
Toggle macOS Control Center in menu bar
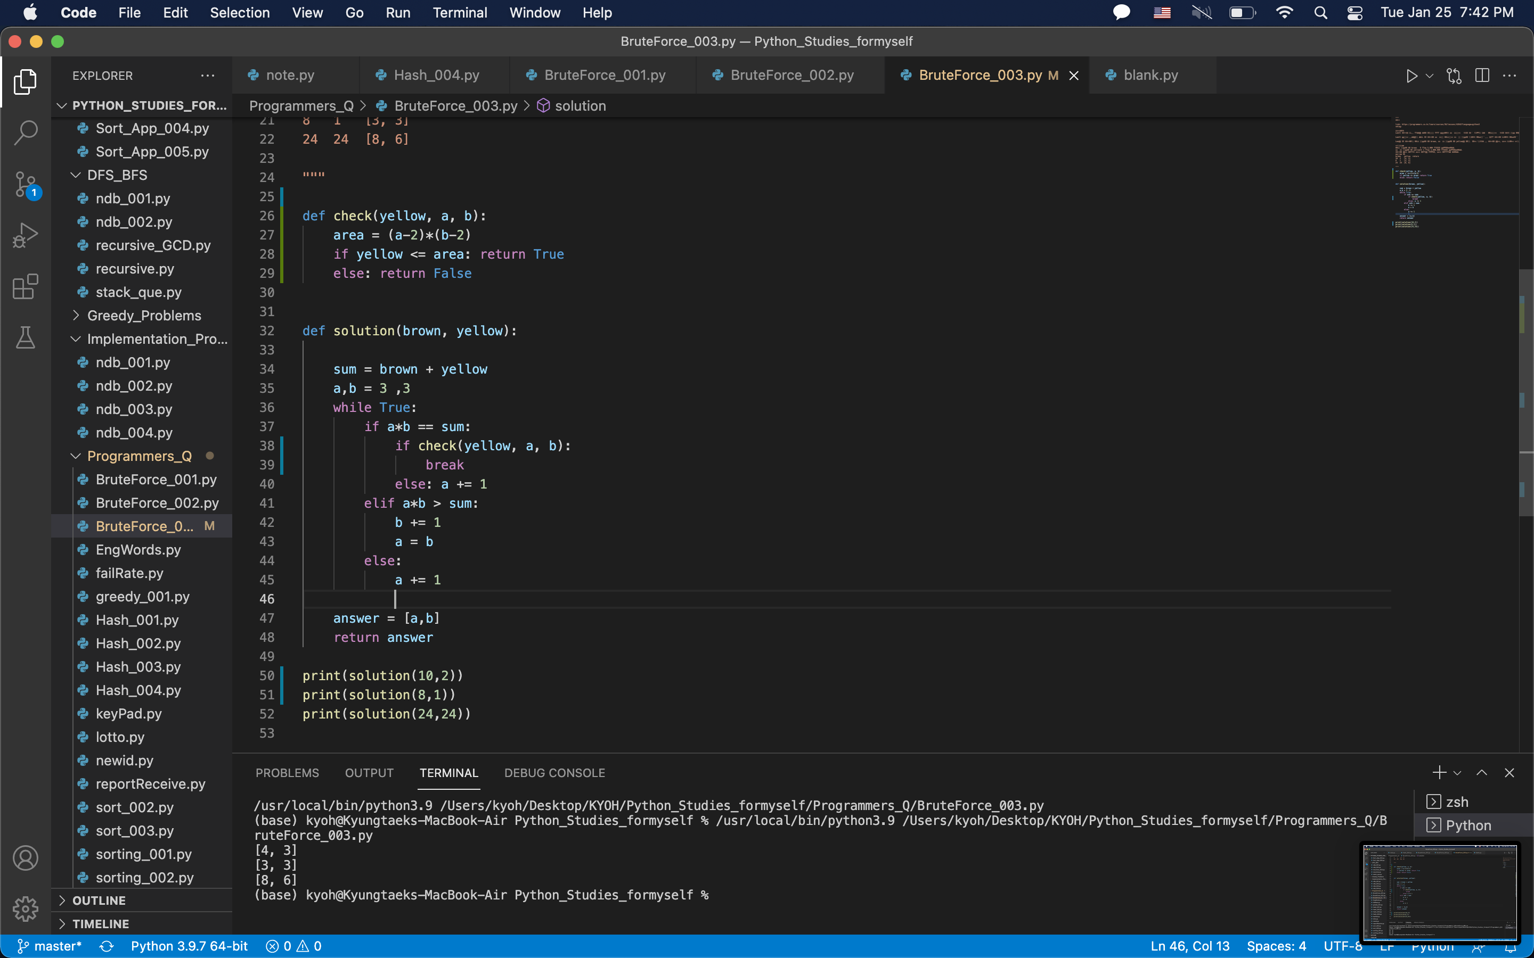(1355, 13)
